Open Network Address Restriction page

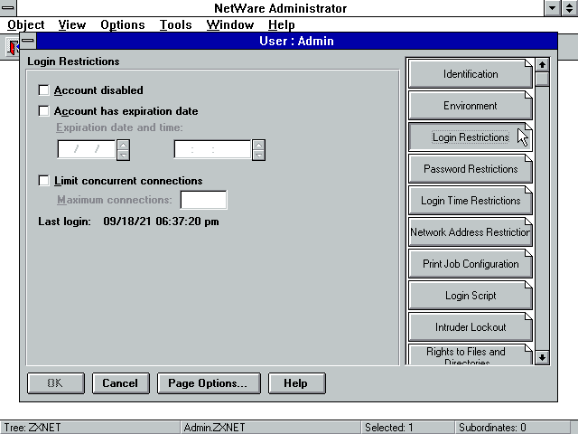(x=471, y=232)
